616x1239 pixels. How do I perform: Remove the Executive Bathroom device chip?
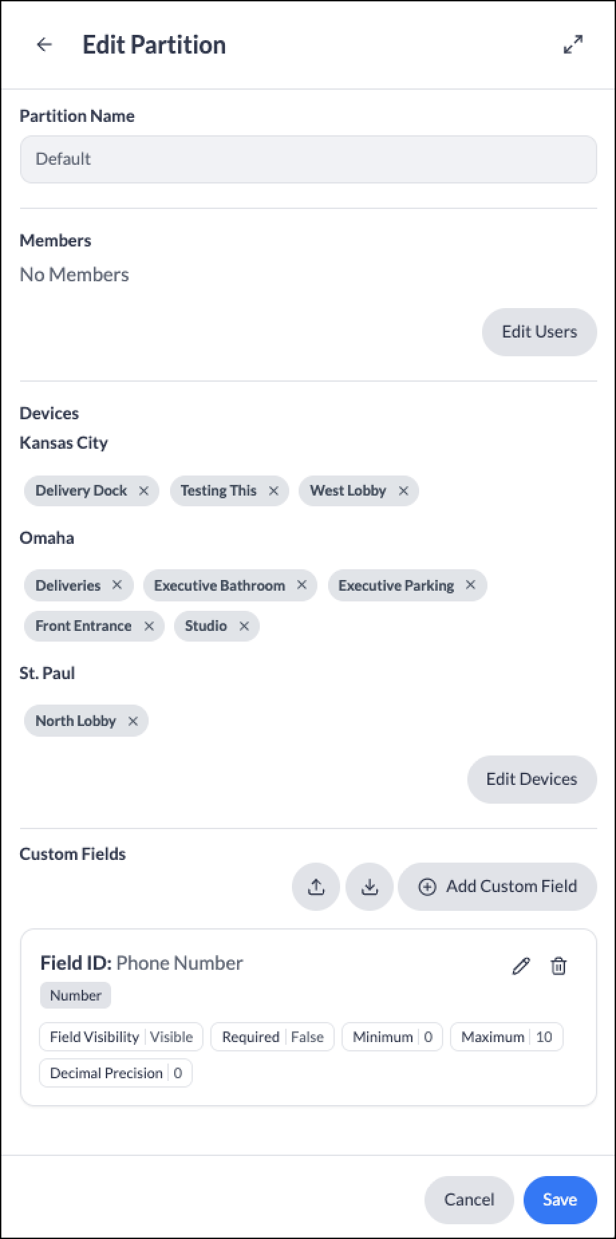click(x=302, y=585)
